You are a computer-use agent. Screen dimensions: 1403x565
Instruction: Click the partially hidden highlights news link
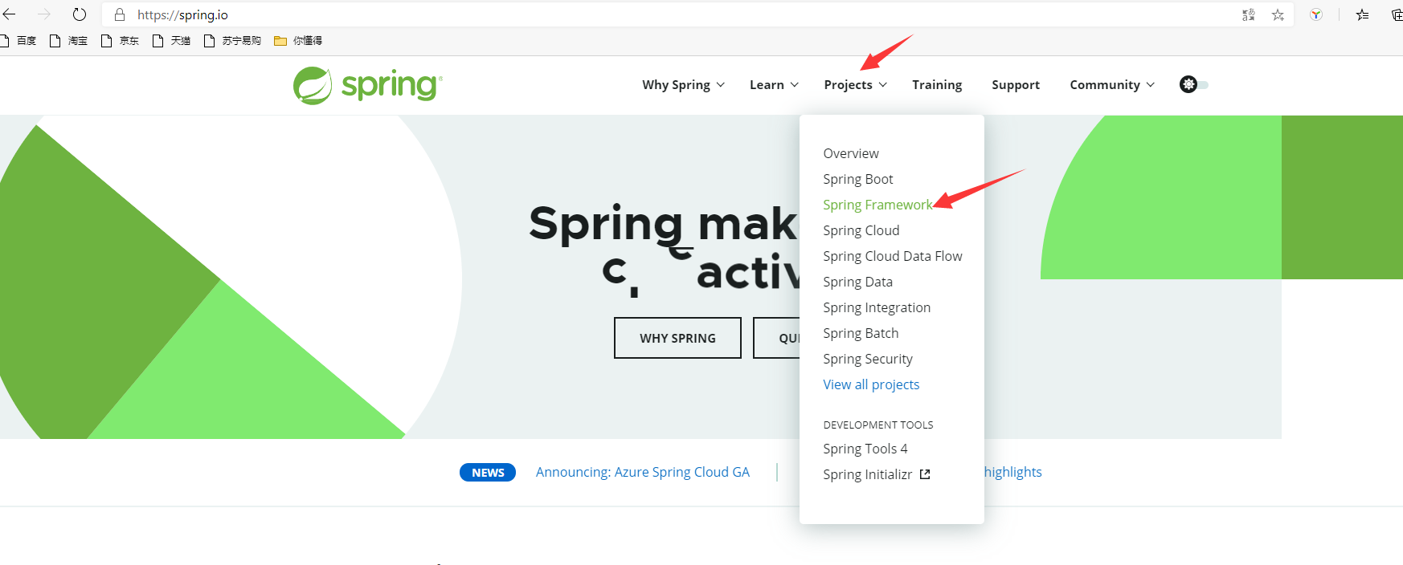1013,472
